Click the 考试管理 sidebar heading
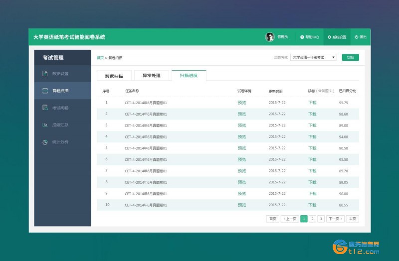Viewport: 399px width, 261px height. [53, 58]
